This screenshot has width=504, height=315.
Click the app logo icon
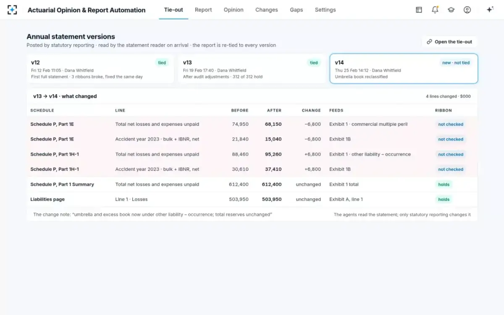click(x=12, y=10)
